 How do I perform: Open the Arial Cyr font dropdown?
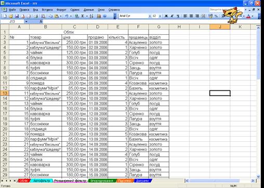[150, 16]
